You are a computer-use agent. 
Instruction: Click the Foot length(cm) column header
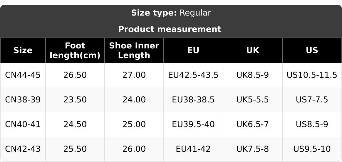(75, 50)
